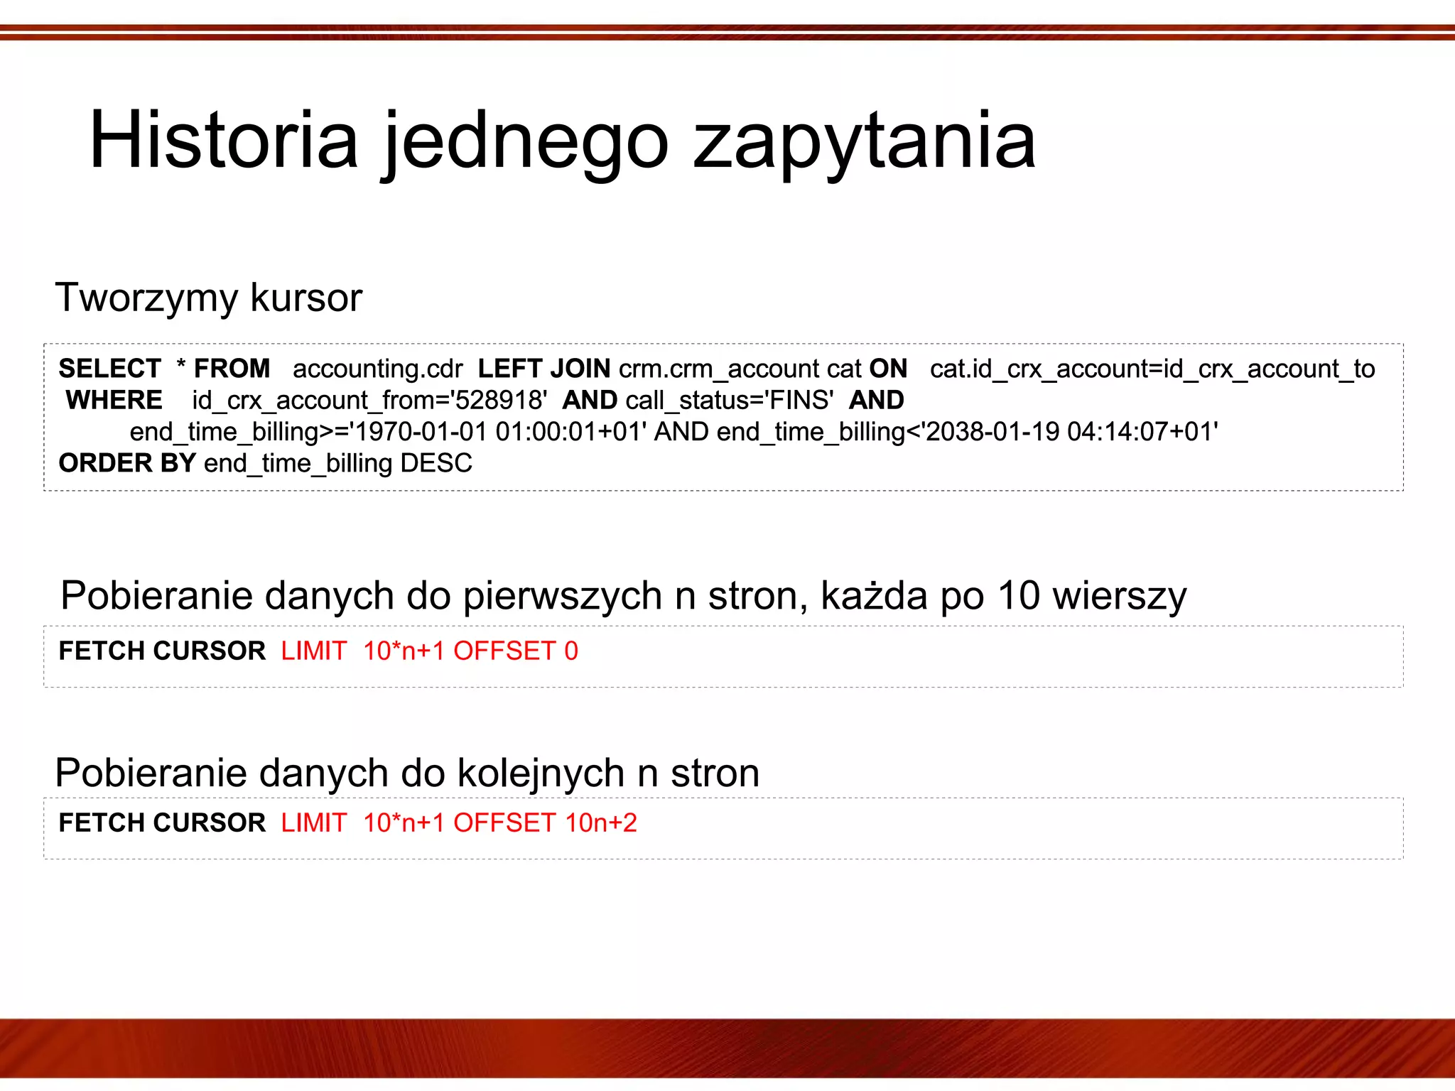The image size is (1455, 1091).
Task: Click red 'OFFSET 10n+2' text
Action: [545, 823]
